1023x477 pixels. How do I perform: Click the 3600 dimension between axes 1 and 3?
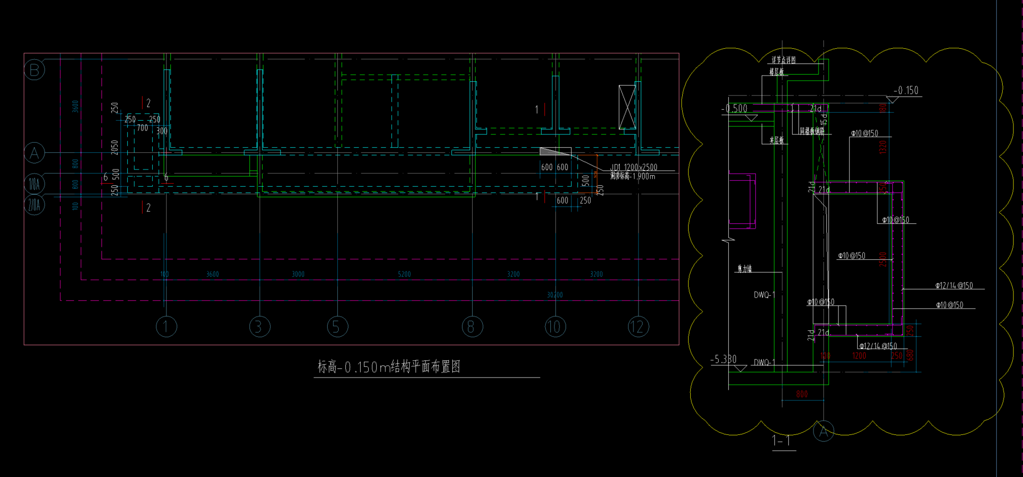213,274
